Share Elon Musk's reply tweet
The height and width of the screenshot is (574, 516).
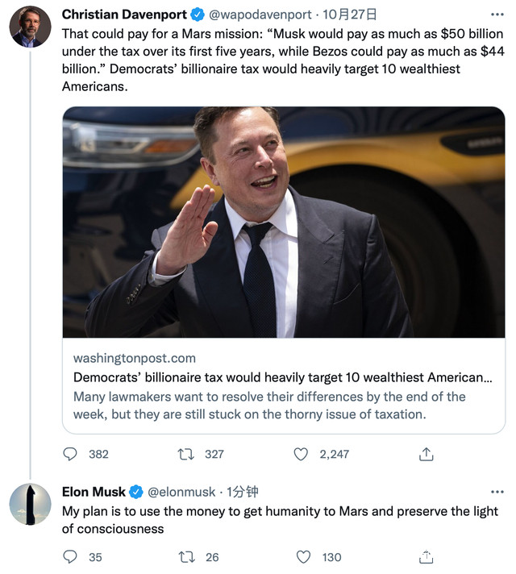pos(427,556)
